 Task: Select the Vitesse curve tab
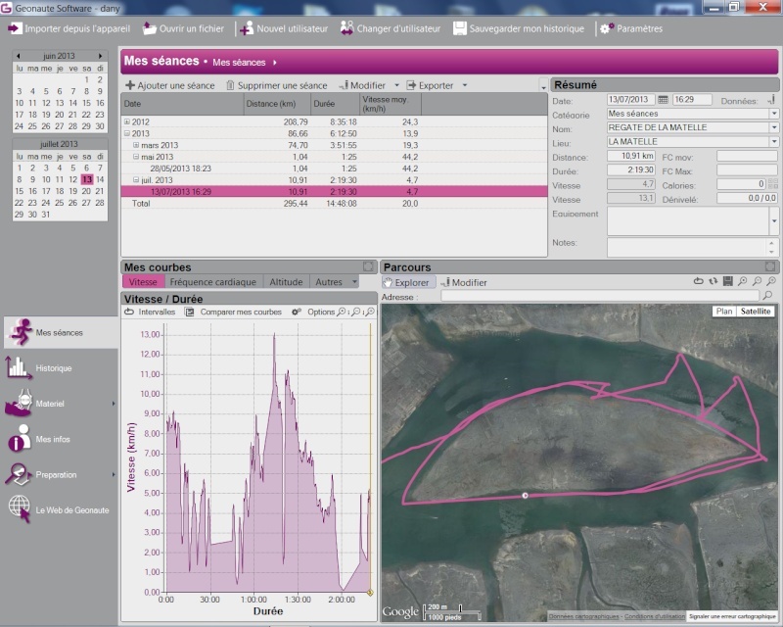[x=143, y=282]
